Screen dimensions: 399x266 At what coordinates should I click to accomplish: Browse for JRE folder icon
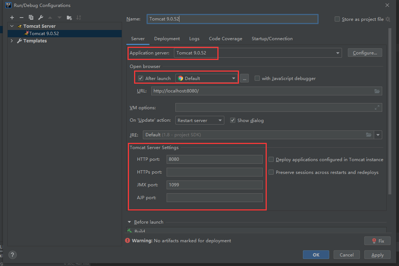click(369, 135)
